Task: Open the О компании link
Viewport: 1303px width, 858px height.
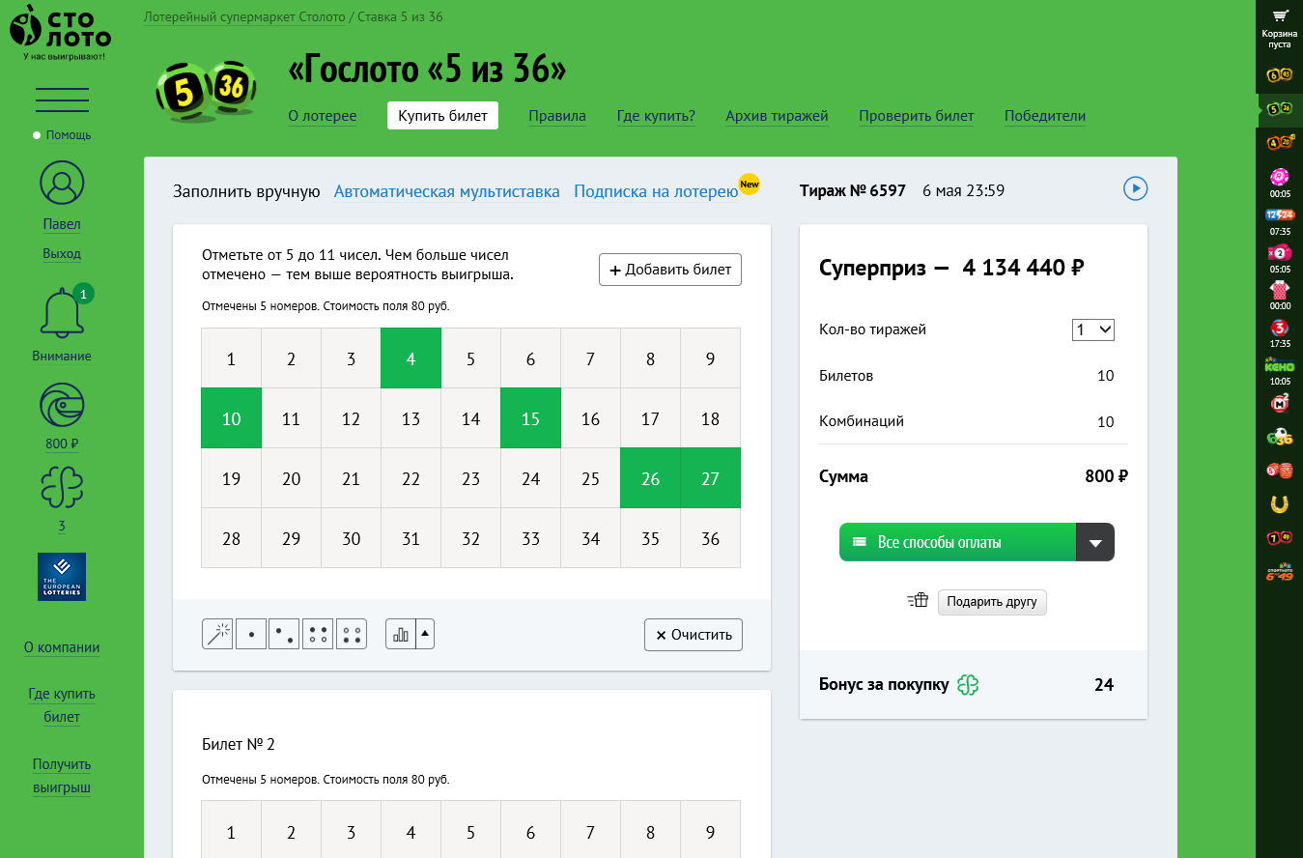Action: [x=62, y=647]
